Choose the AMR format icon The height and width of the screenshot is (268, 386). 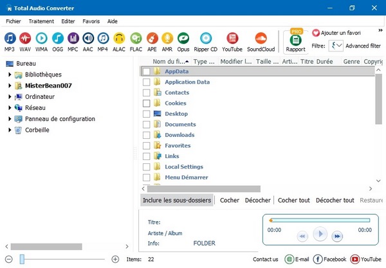click(x=167, y=39)
